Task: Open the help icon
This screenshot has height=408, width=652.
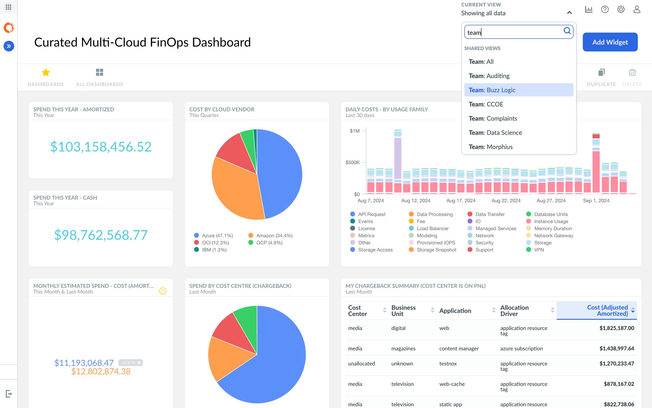Action: [605, 10]
